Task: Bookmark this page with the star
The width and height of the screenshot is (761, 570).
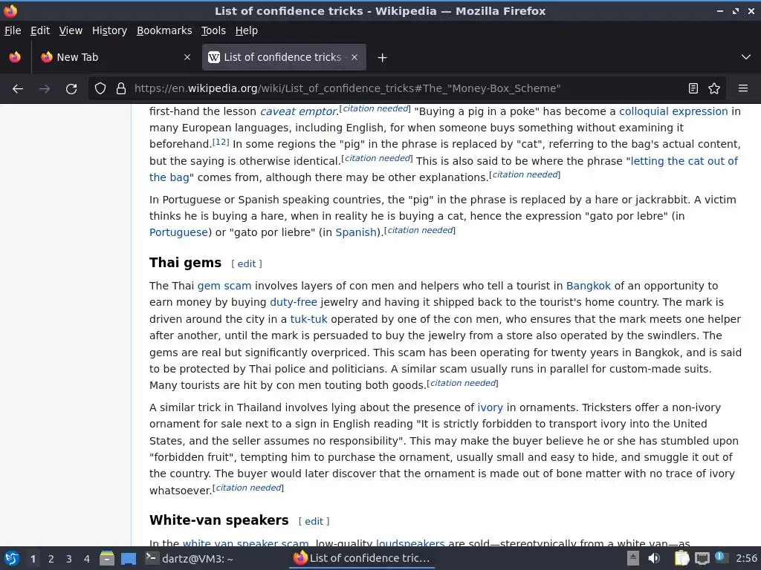Action: pyautogui.click(x=714, y=88)
